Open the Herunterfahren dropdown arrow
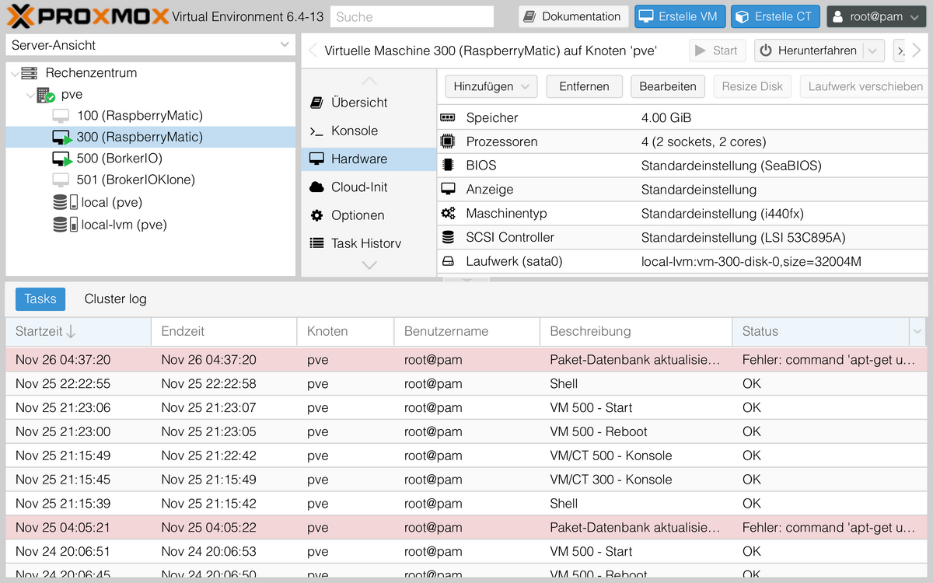The height and width of the screenshot is (583, 933). pos(874,51)
